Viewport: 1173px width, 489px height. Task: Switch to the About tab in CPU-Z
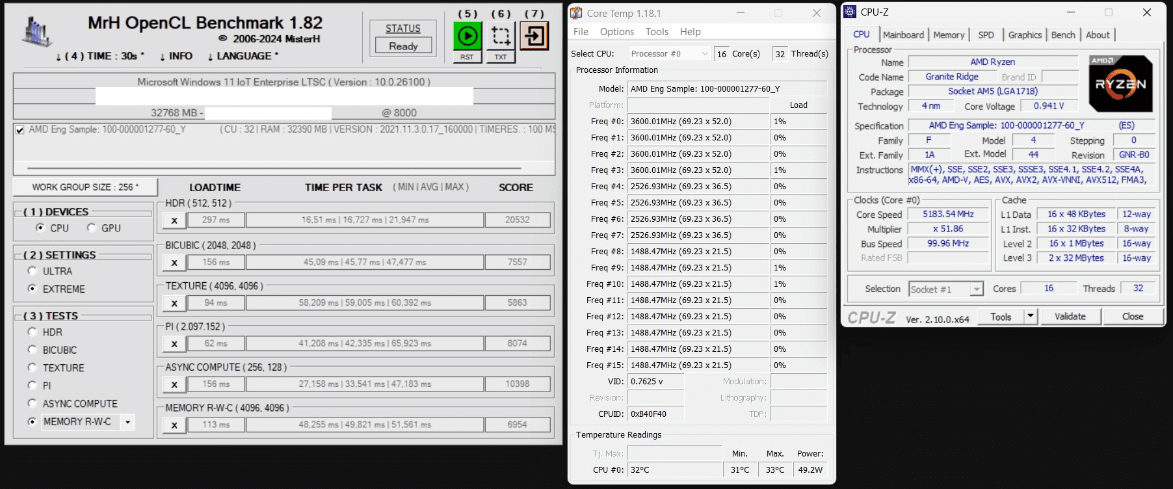coord(1098,35)
